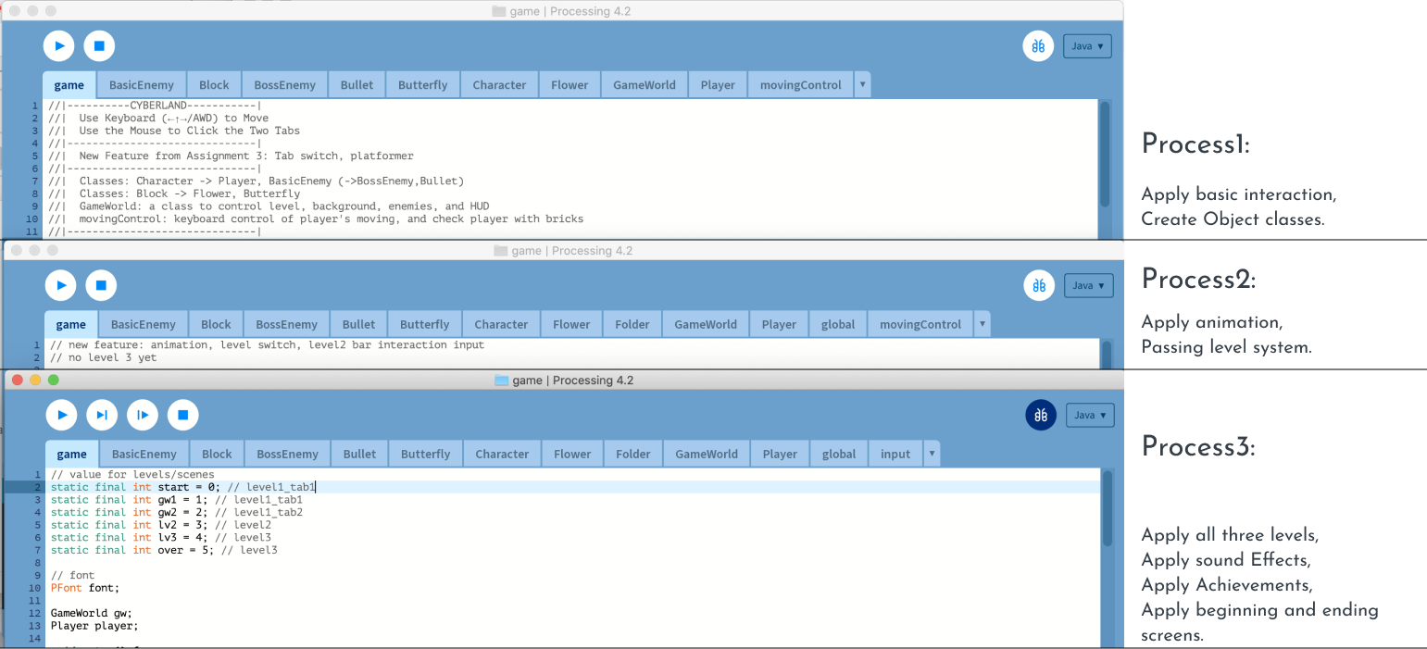Image resolution: width=1427 pixels, height=649 pixels.
Task: Open Block tab in Process3 front window
Action: [x=217, y=454]
